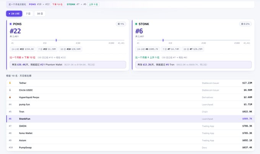Click the PONS 30 日 #10 $20.94M chip
Screen dimensions: 260x154
click(x=70, y=49)
